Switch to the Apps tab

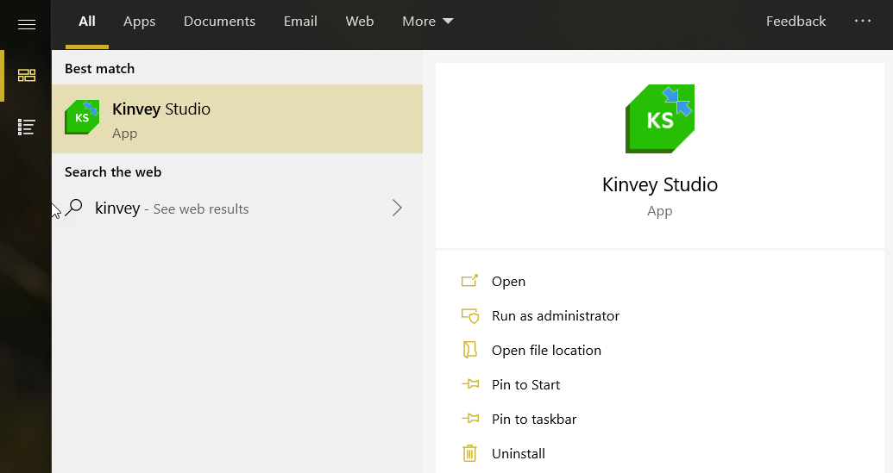click(x=140, y=22)
